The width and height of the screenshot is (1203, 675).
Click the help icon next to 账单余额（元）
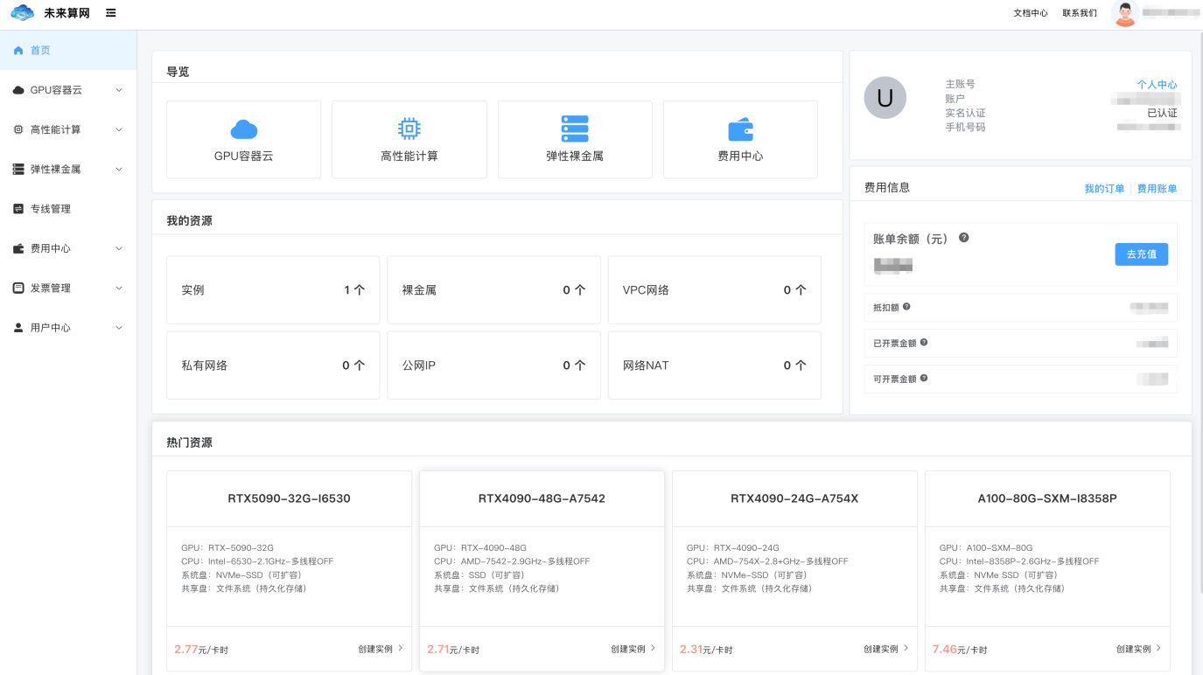[x=963, y=238]
